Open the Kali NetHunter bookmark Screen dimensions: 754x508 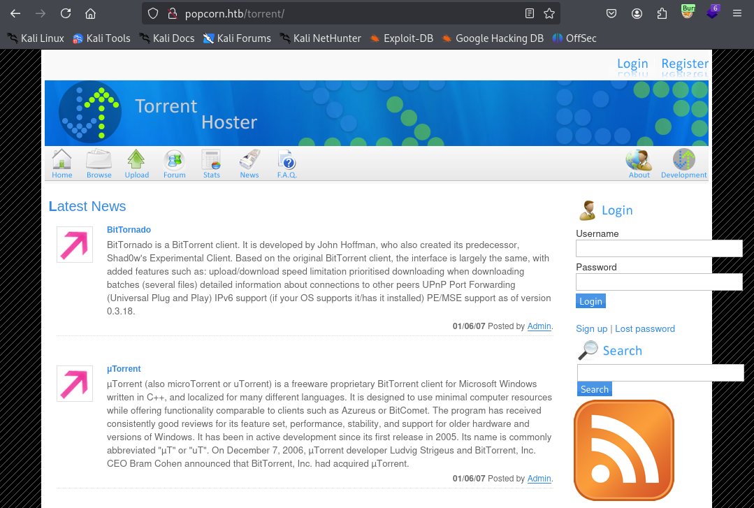coord(320,38)
